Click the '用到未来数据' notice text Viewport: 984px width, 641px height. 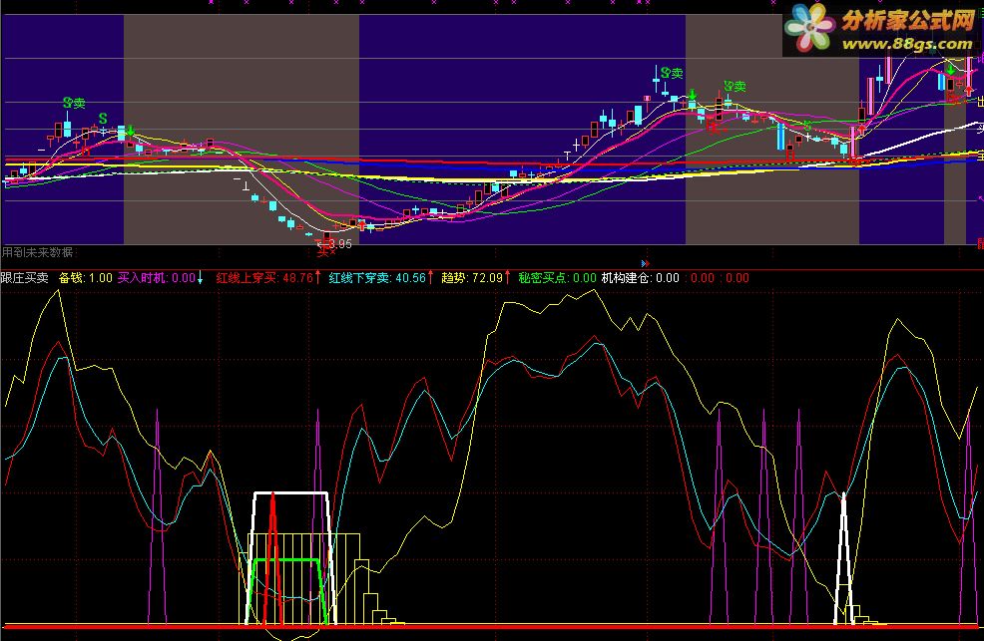38,252
